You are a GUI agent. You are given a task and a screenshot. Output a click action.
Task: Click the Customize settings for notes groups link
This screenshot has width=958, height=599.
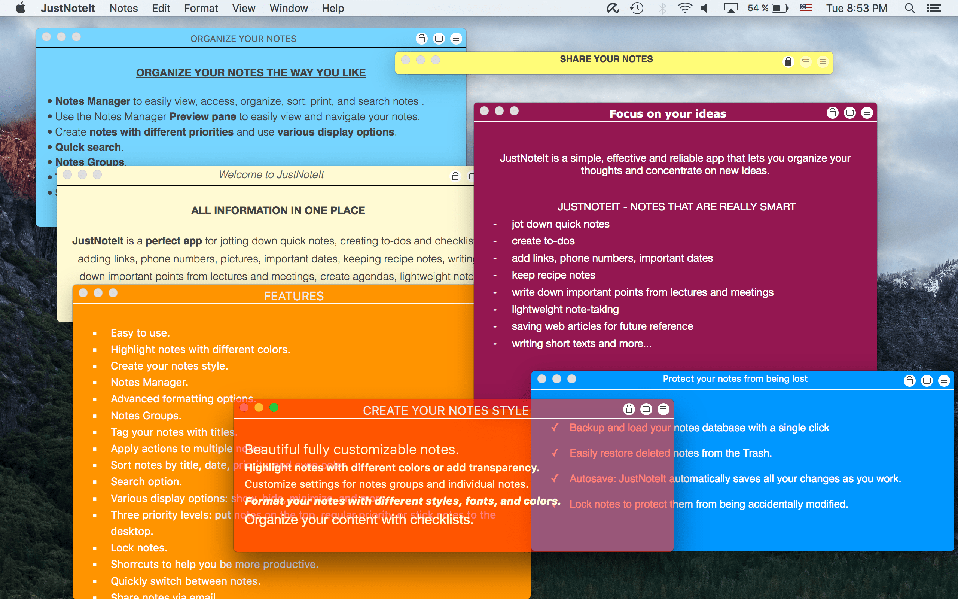[x=386, y=484]
